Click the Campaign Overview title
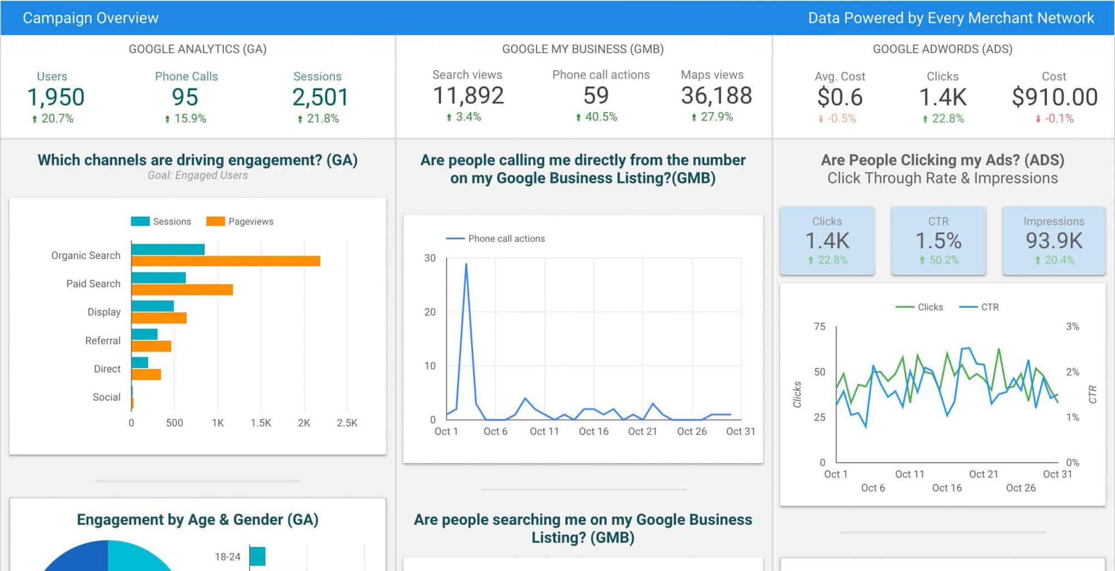 (90, 18)
